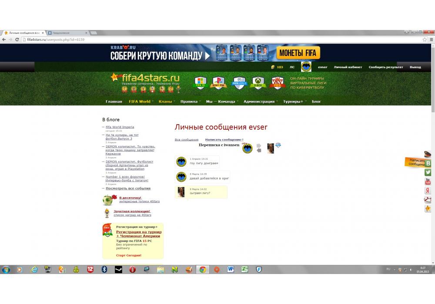Select the FIFA World shield icon
Image resolution: width=435 pixels, height=304 pixels.
pyautogui.click(x=239, y=83)
